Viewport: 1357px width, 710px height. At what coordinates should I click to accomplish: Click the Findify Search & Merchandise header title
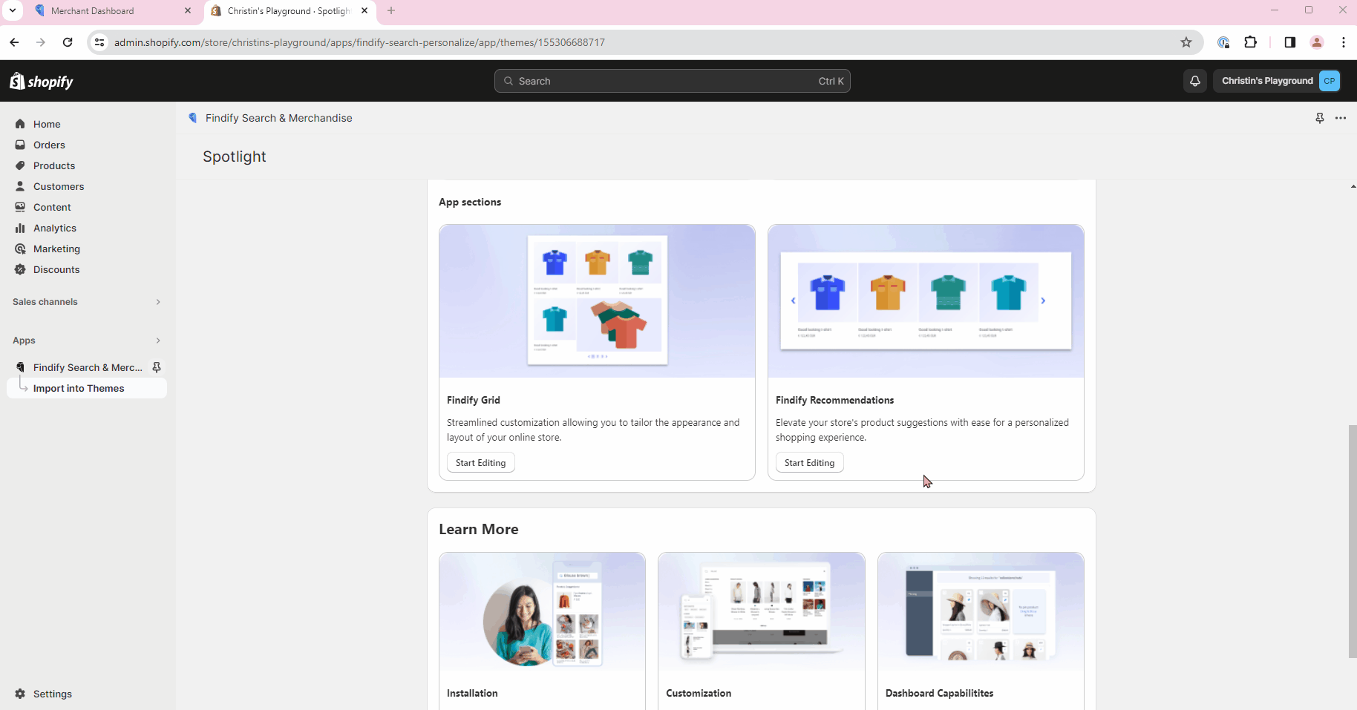tap(279, 118)
